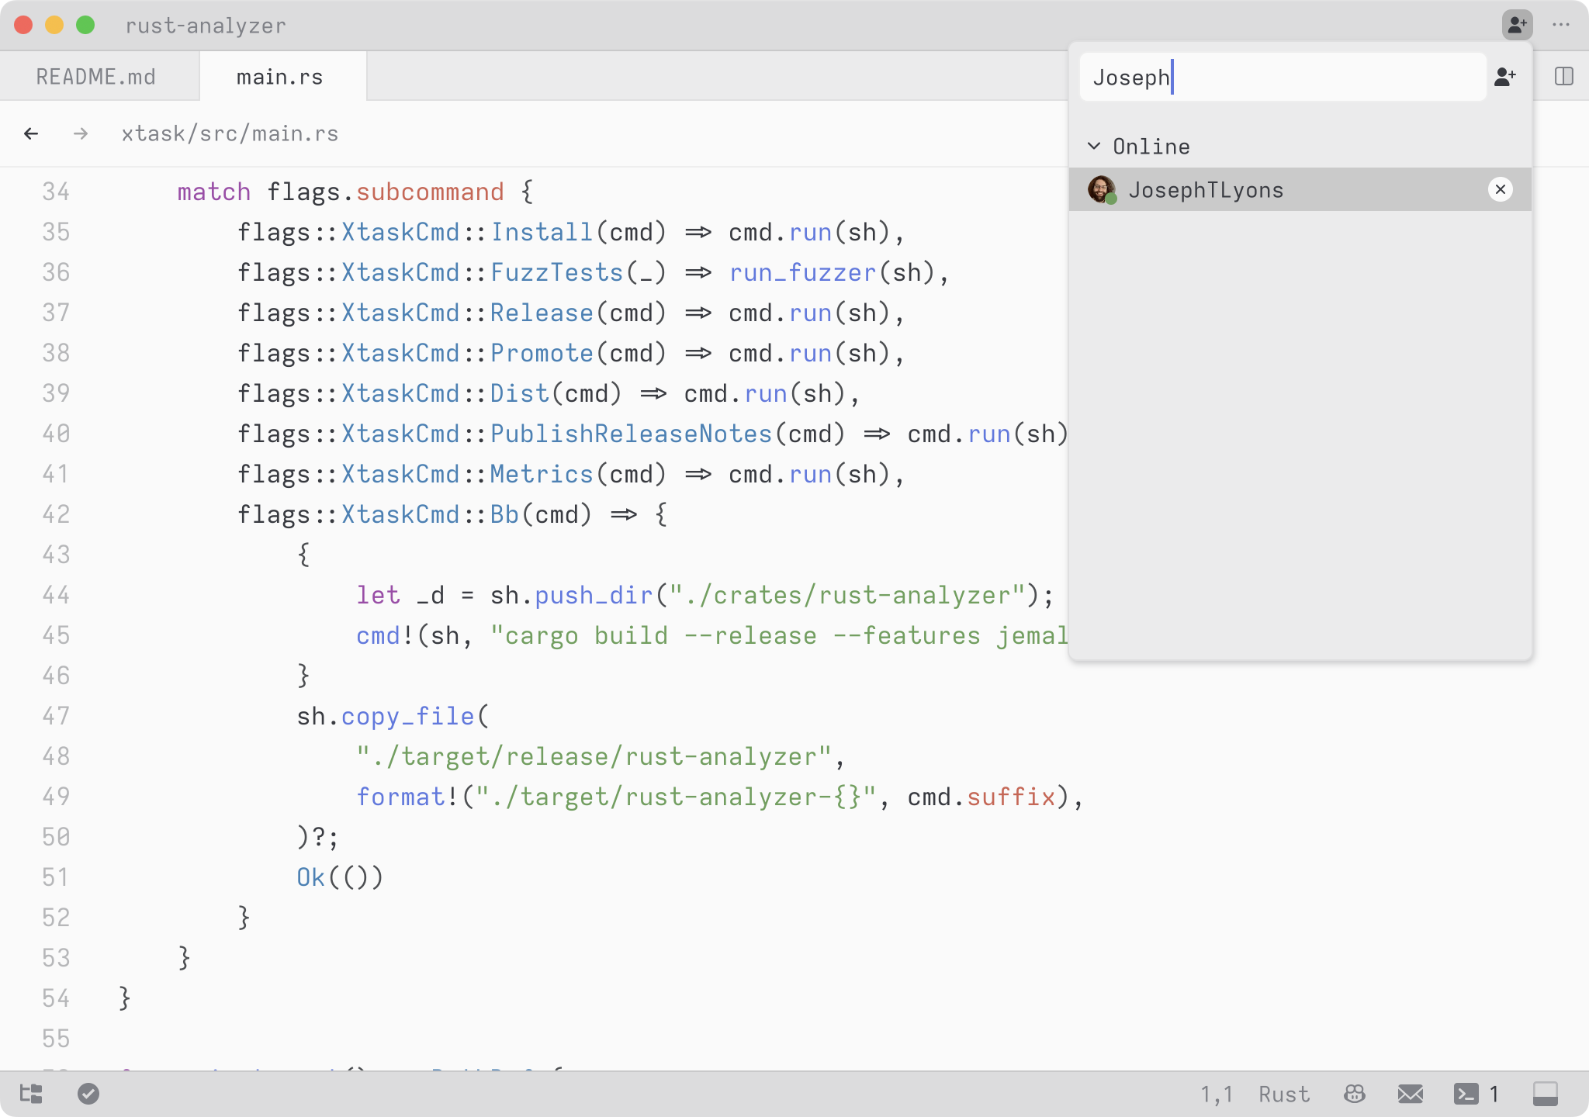The width and height of the screenshot is (1589, 1117).
Task: Toggle the terminal panel icon
Action: pos(1466,1094)
